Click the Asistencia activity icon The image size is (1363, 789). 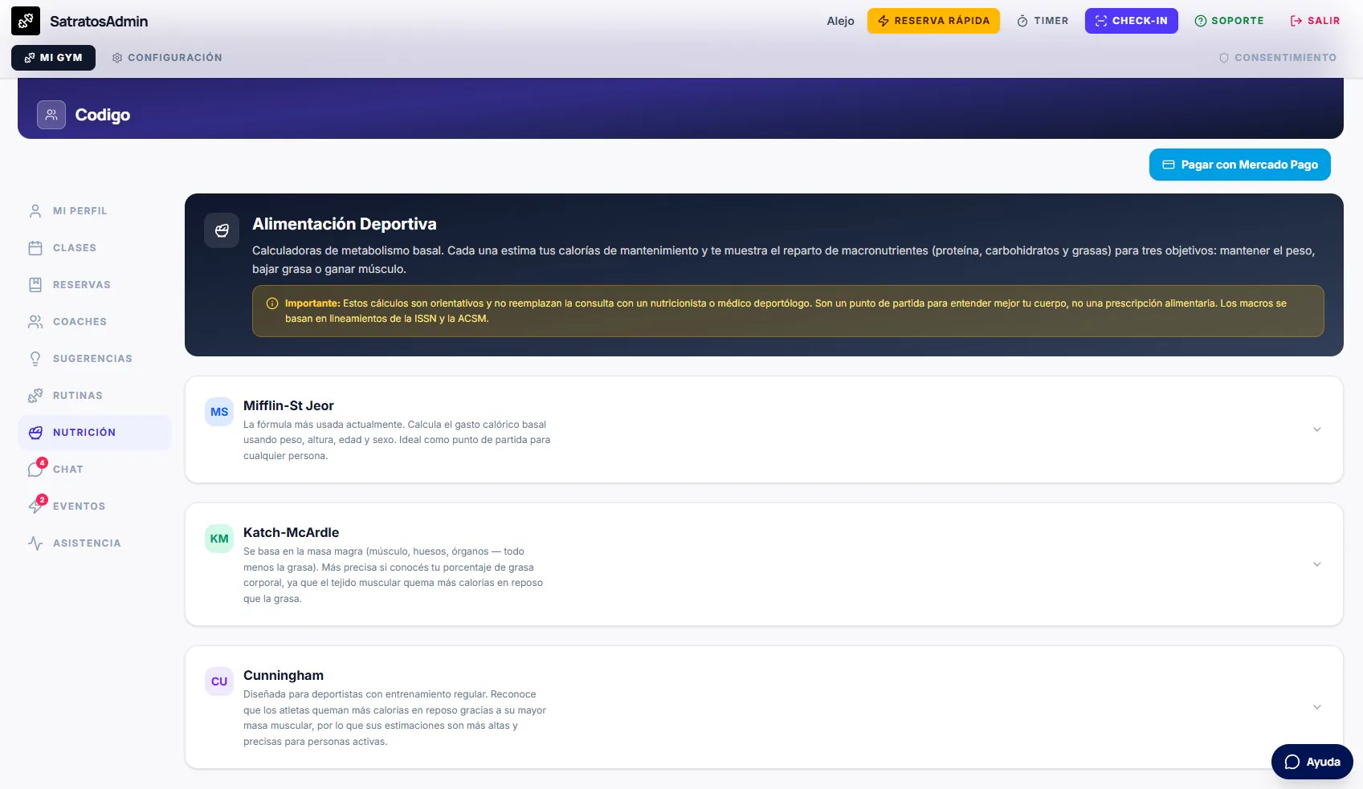pos(35,543)
